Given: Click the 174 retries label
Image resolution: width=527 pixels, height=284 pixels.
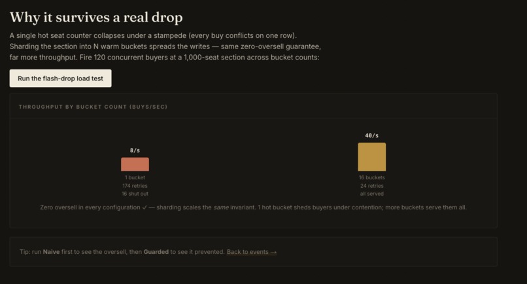Looking at the screenshot, I should click(x=135, y=186).
